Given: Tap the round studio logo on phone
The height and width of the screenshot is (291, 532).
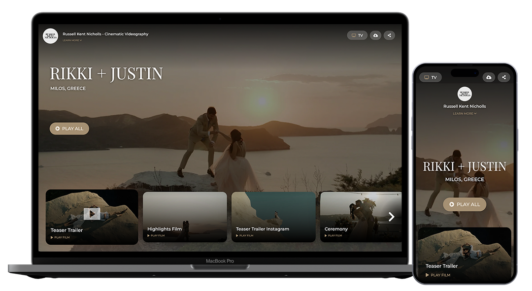Looking at the screenshot, I should (x=465, y=94).
